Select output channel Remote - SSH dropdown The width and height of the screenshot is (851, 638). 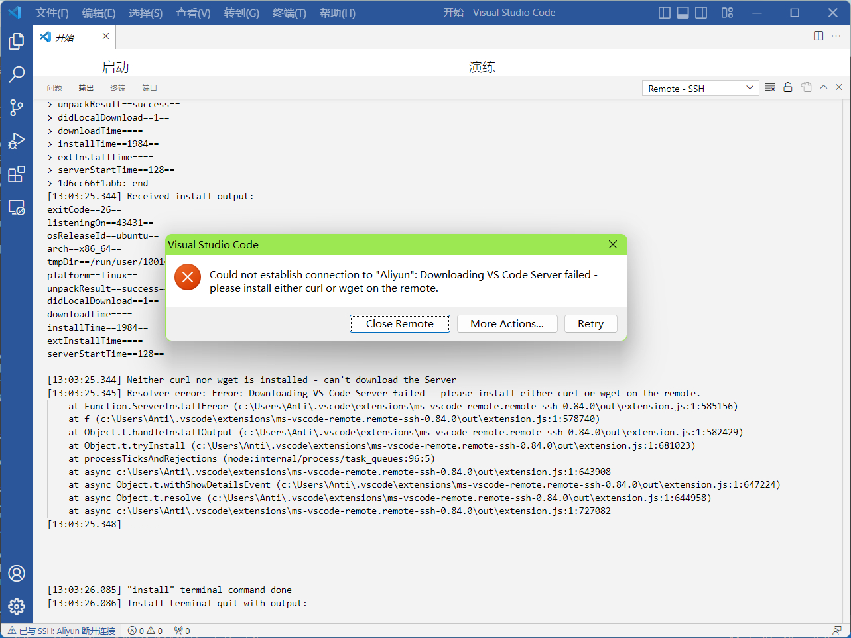pyautogui.click(x=700, y=88)
